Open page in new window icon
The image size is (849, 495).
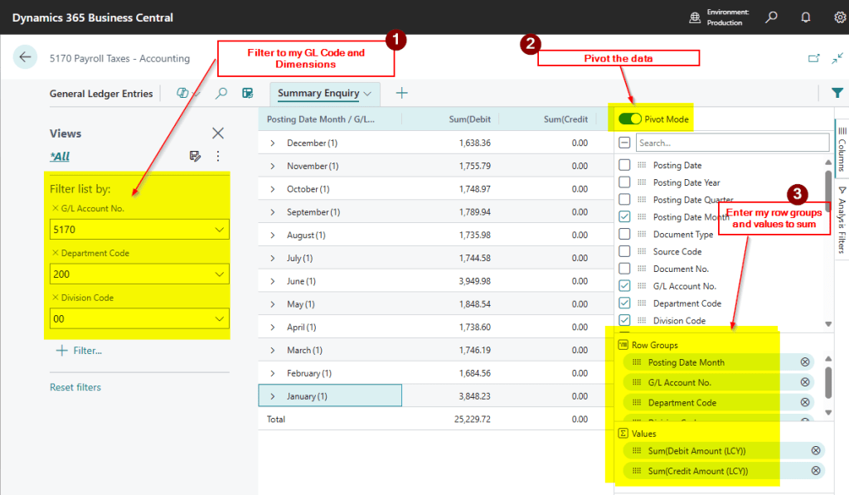(813, 58)
